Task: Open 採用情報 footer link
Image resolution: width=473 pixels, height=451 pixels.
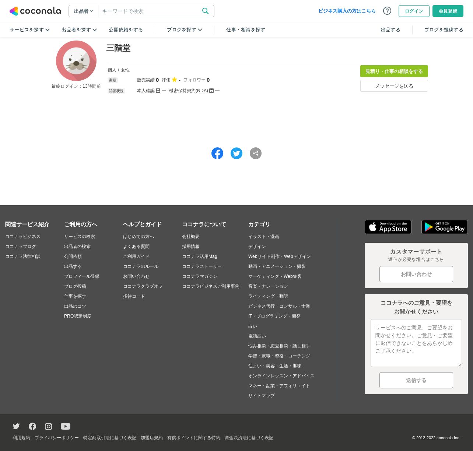Action: [191, 247]
